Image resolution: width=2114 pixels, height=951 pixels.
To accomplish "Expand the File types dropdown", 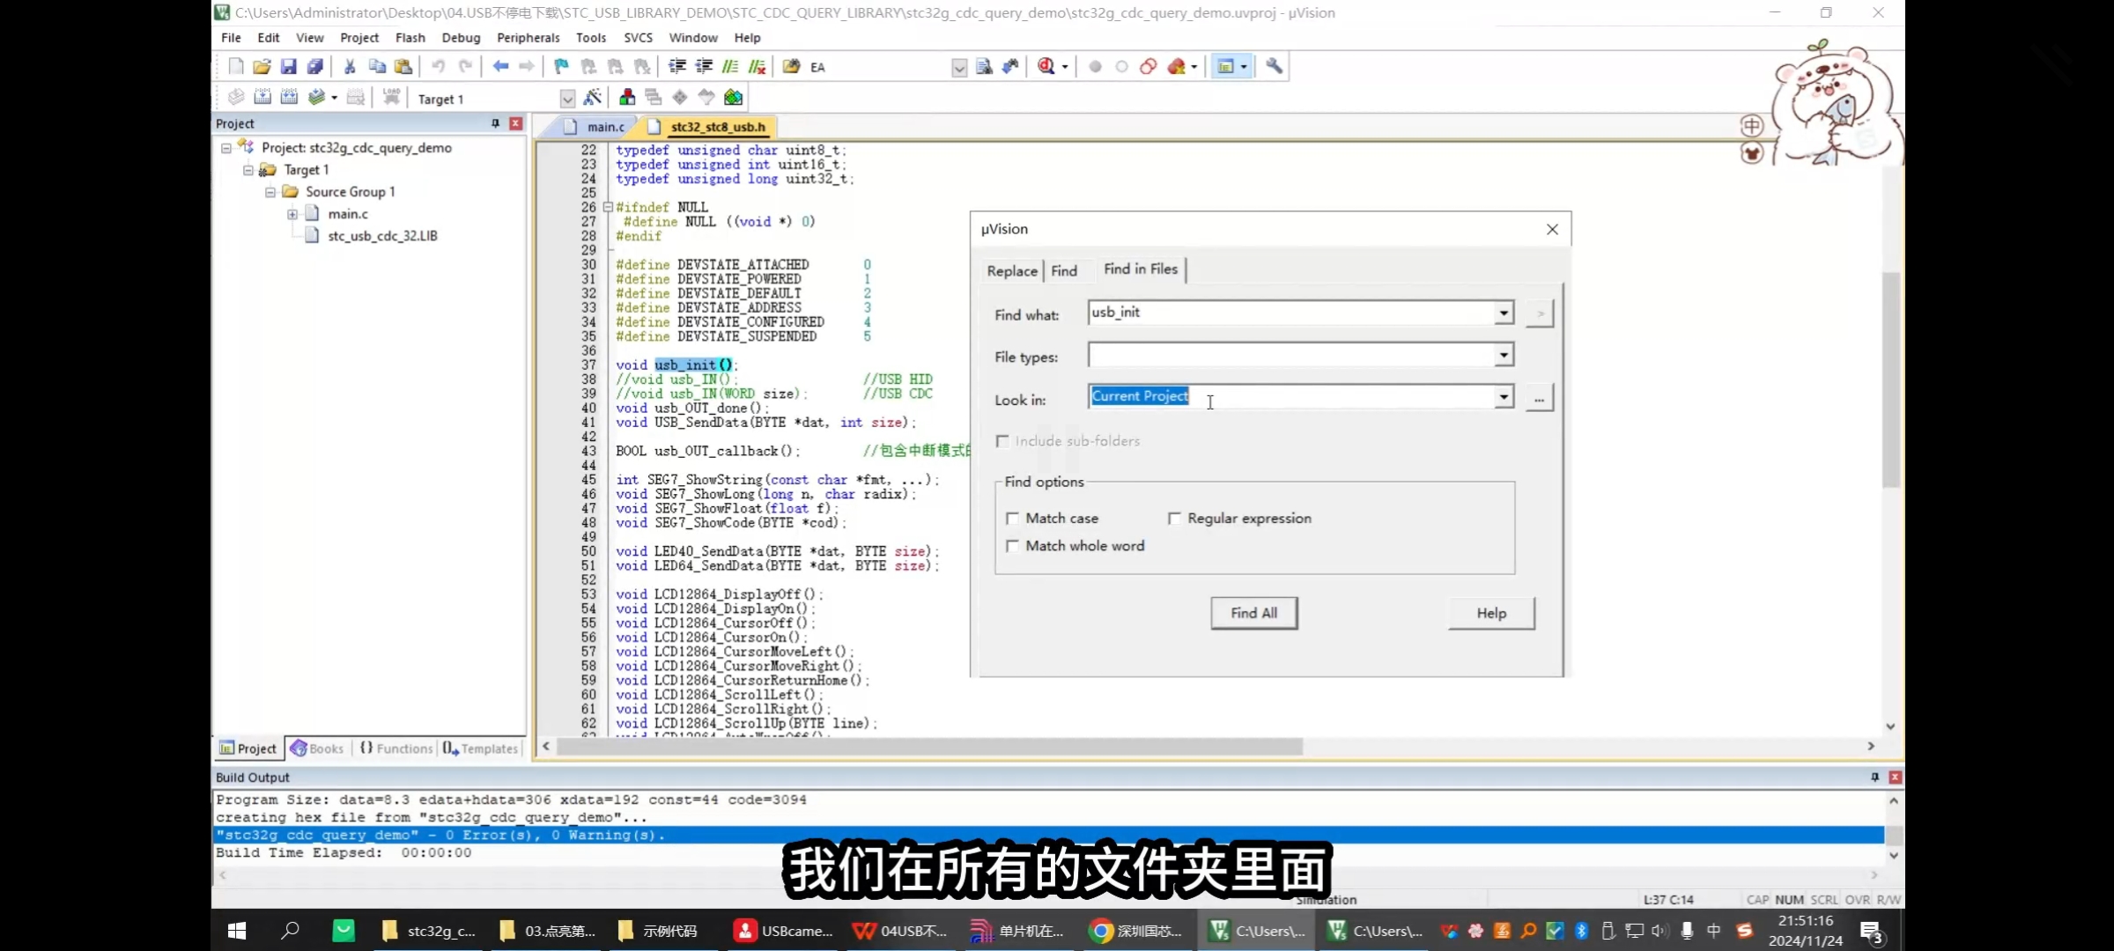I will click(1504, 356).
